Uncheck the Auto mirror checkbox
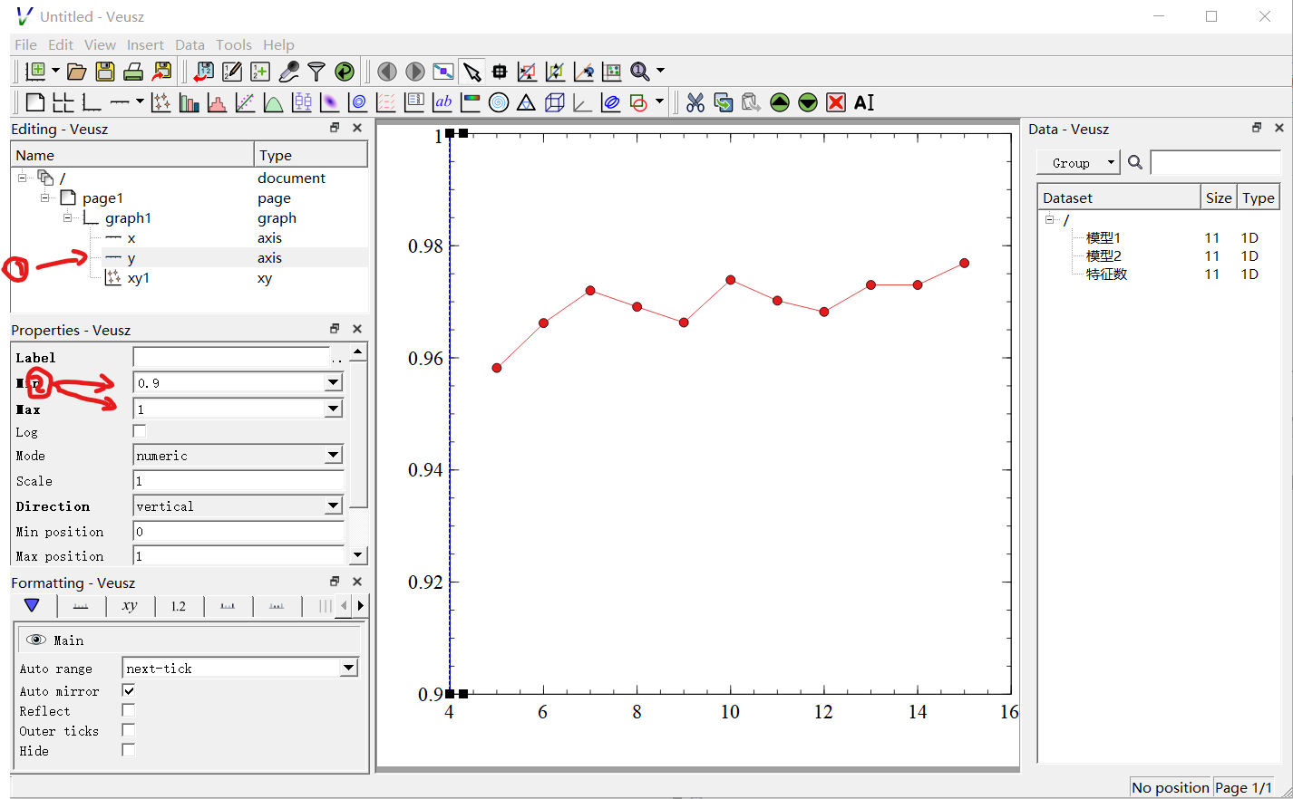1293x799 pixels. 129,690
